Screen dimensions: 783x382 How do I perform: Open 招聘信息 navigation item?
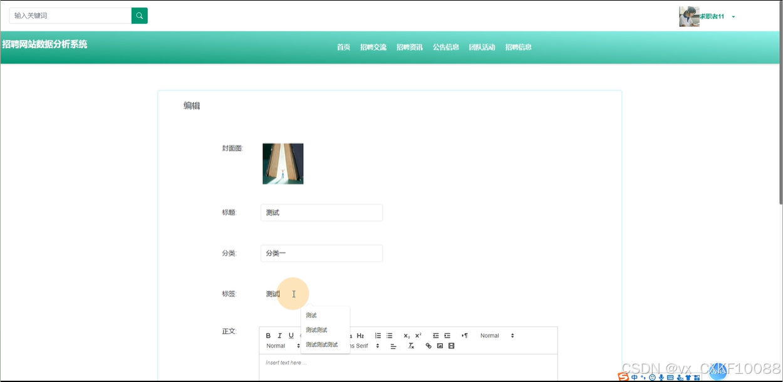[x=519, y=47]
